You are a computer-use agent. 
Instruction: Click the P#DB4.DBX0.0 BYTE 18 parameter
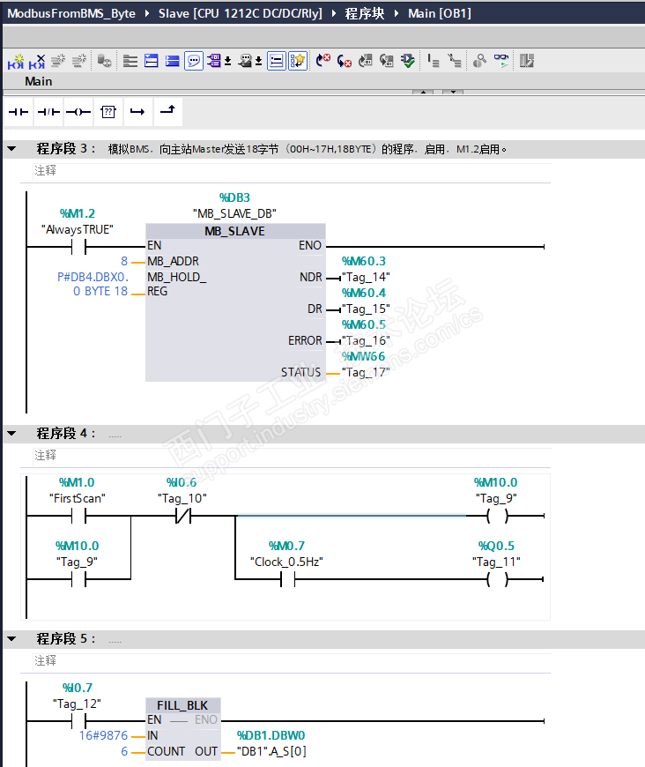[93, 284]
